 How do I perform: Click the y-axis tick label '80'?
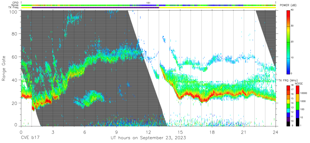pos(15,34)
